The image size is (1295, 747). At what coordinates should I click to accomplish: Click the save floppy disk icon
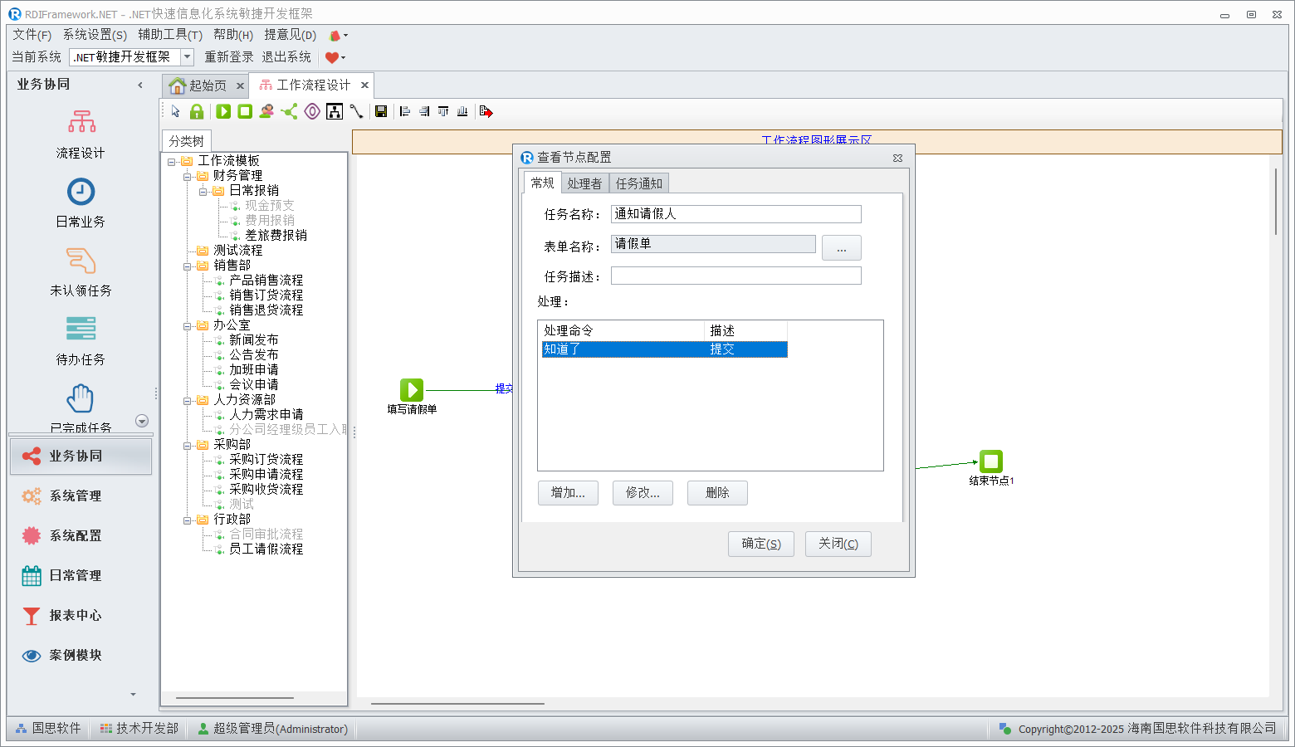point(381,111)
